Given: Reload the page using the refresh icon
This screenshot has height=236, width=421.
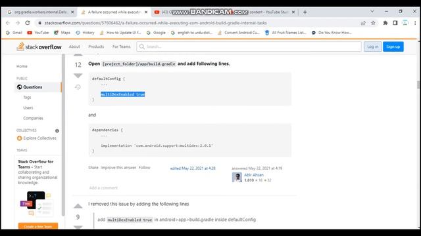Looking at the screenshot, I should [x=28, y=23].
